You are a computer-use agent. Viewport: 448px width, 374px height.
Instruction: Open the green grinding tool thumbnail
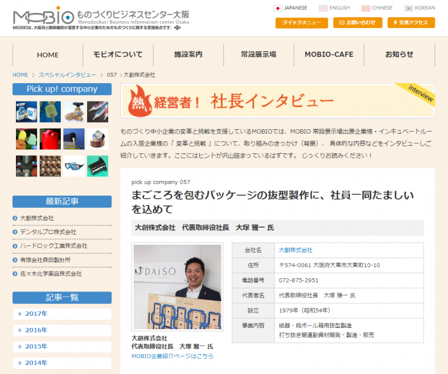coord(51,112)
